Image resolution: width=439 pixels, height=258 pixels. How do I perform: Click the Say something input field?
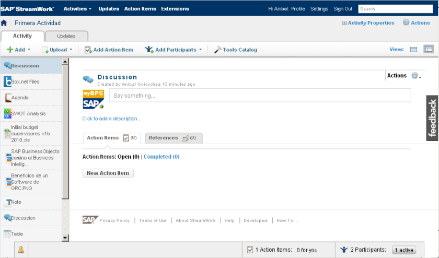pos(260,96)
